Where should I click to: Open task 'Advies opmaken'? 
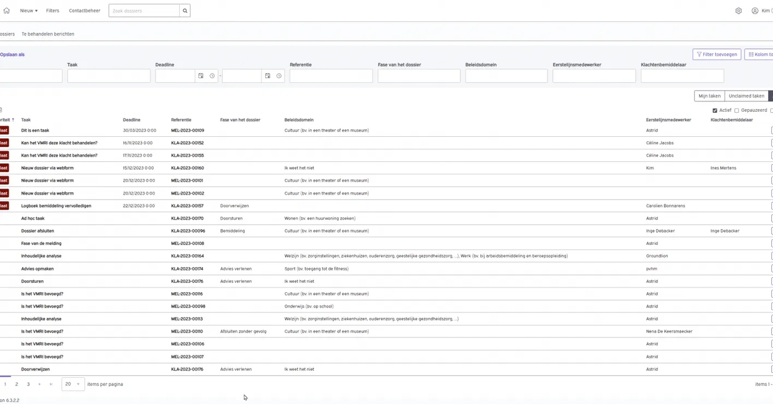coord(38,269)
